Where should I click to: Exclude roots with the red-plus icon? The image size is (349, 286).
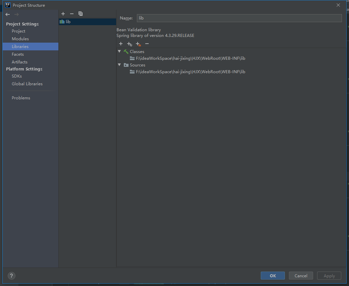pyautogui.click(x=138, y=44)
